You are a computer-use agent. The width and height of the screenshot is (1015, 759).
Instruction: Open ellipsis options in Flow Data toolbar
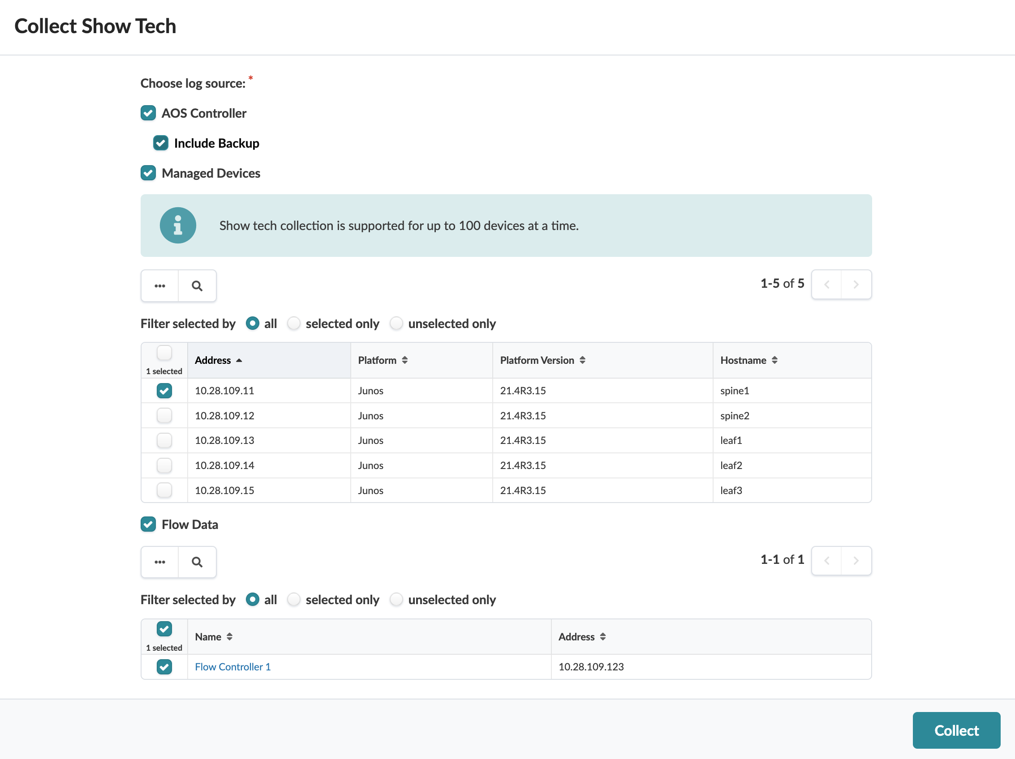(x=159, y=562)
